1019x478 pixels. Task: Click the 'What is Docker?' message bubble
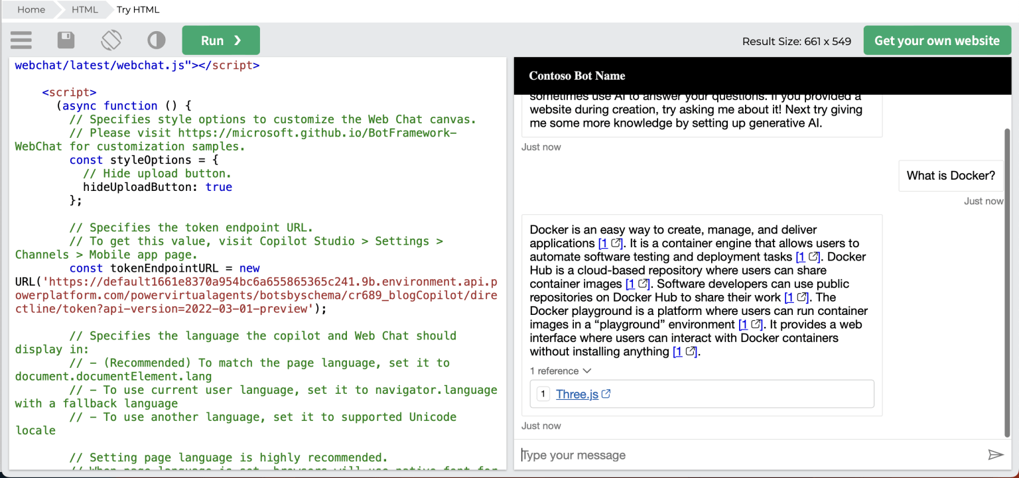point(951,176)
